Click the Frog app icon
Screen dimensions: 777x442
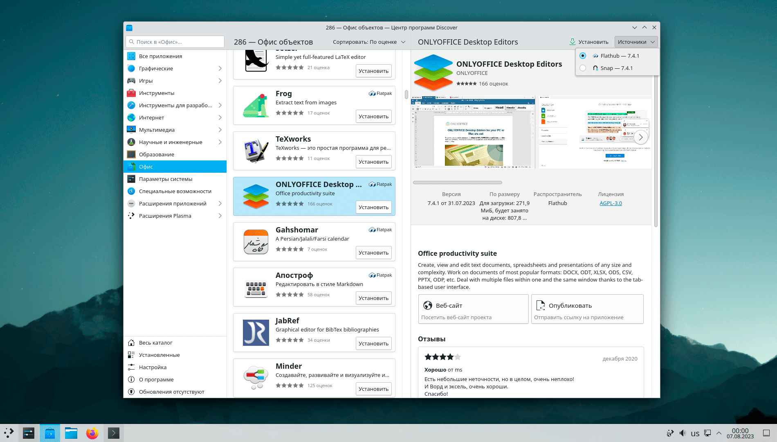pos(256,105)
